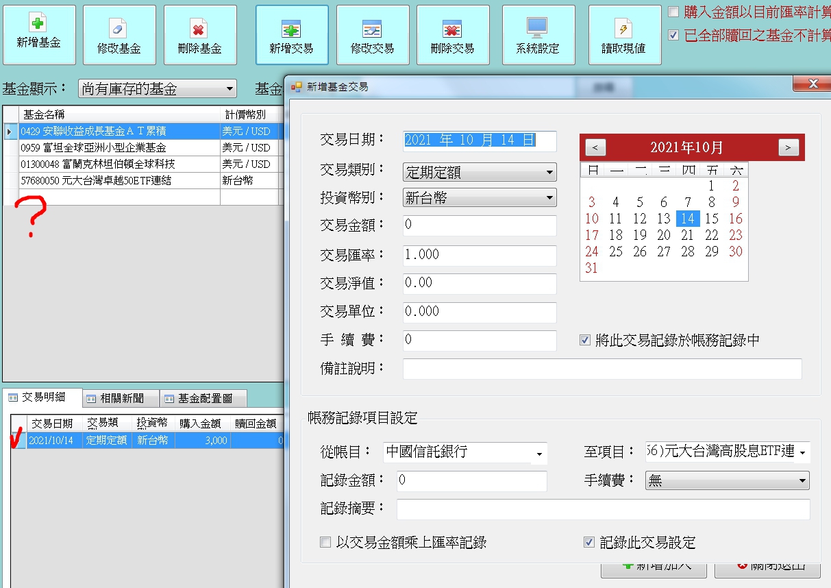The width and height of the screenshot is (831, 588).
Task: Toggle 購入金額以目前匯率計算 checkbox
Action: tap(673, 12)
